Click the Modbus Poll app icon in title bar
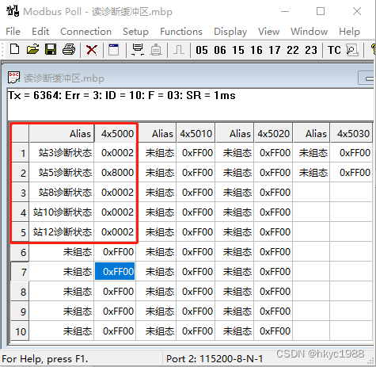This screenshot has width=376, height=367. (13, 11)
